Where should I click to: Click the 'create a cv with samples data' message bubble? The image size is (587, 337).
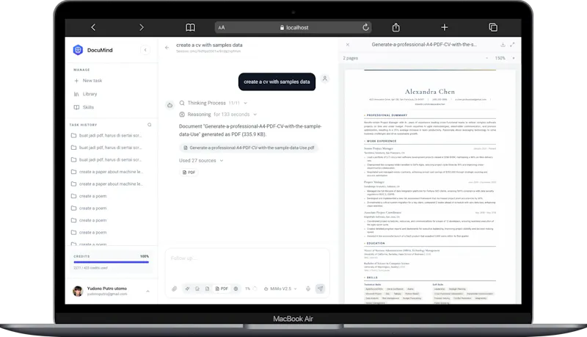[x=277, y=81]
